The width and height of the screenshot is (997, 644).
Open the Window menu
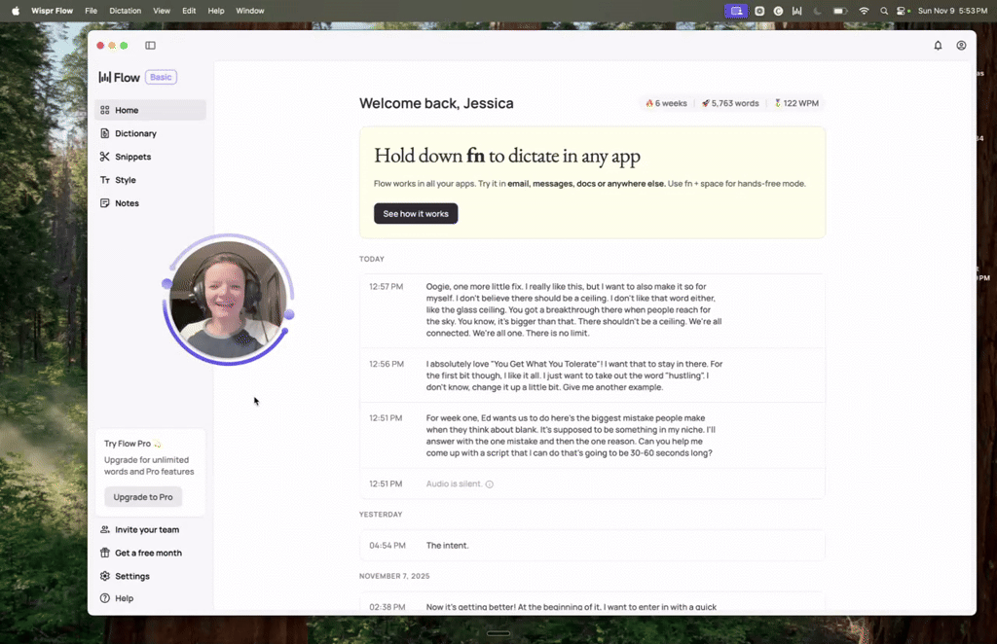(x=250, y=11)
